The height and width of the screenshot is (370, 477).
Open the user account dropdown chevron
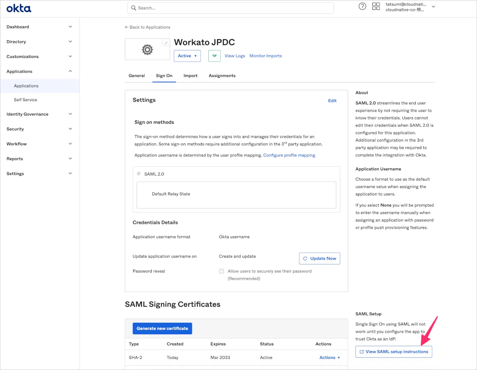tap(433, 7)
